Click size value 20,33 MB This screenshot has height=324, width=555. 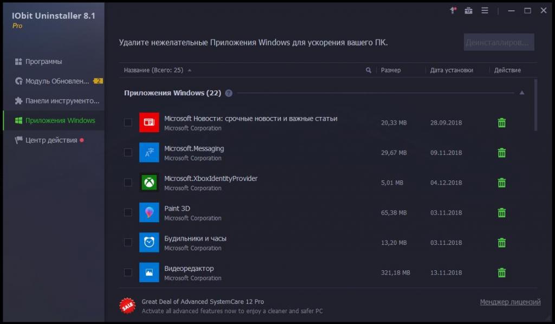tap(393, 123)
